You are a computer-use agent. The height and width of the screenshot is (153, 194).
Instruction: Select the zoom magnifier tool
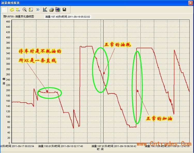point(25,10)
